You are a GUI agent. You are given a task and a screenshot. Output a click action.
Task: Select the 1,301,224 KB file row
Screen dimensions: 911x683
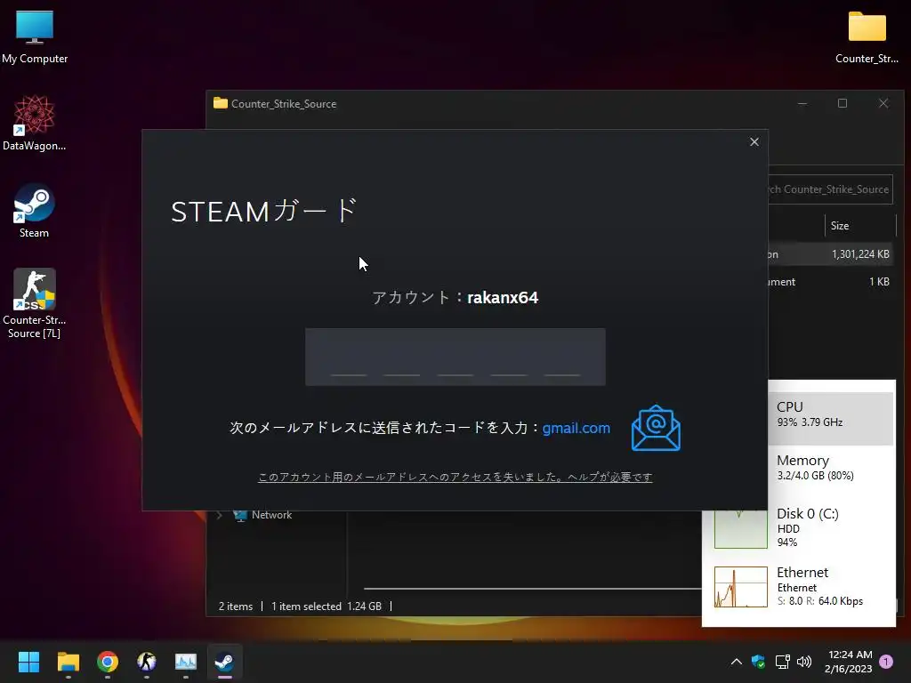[x=831, y=254]
